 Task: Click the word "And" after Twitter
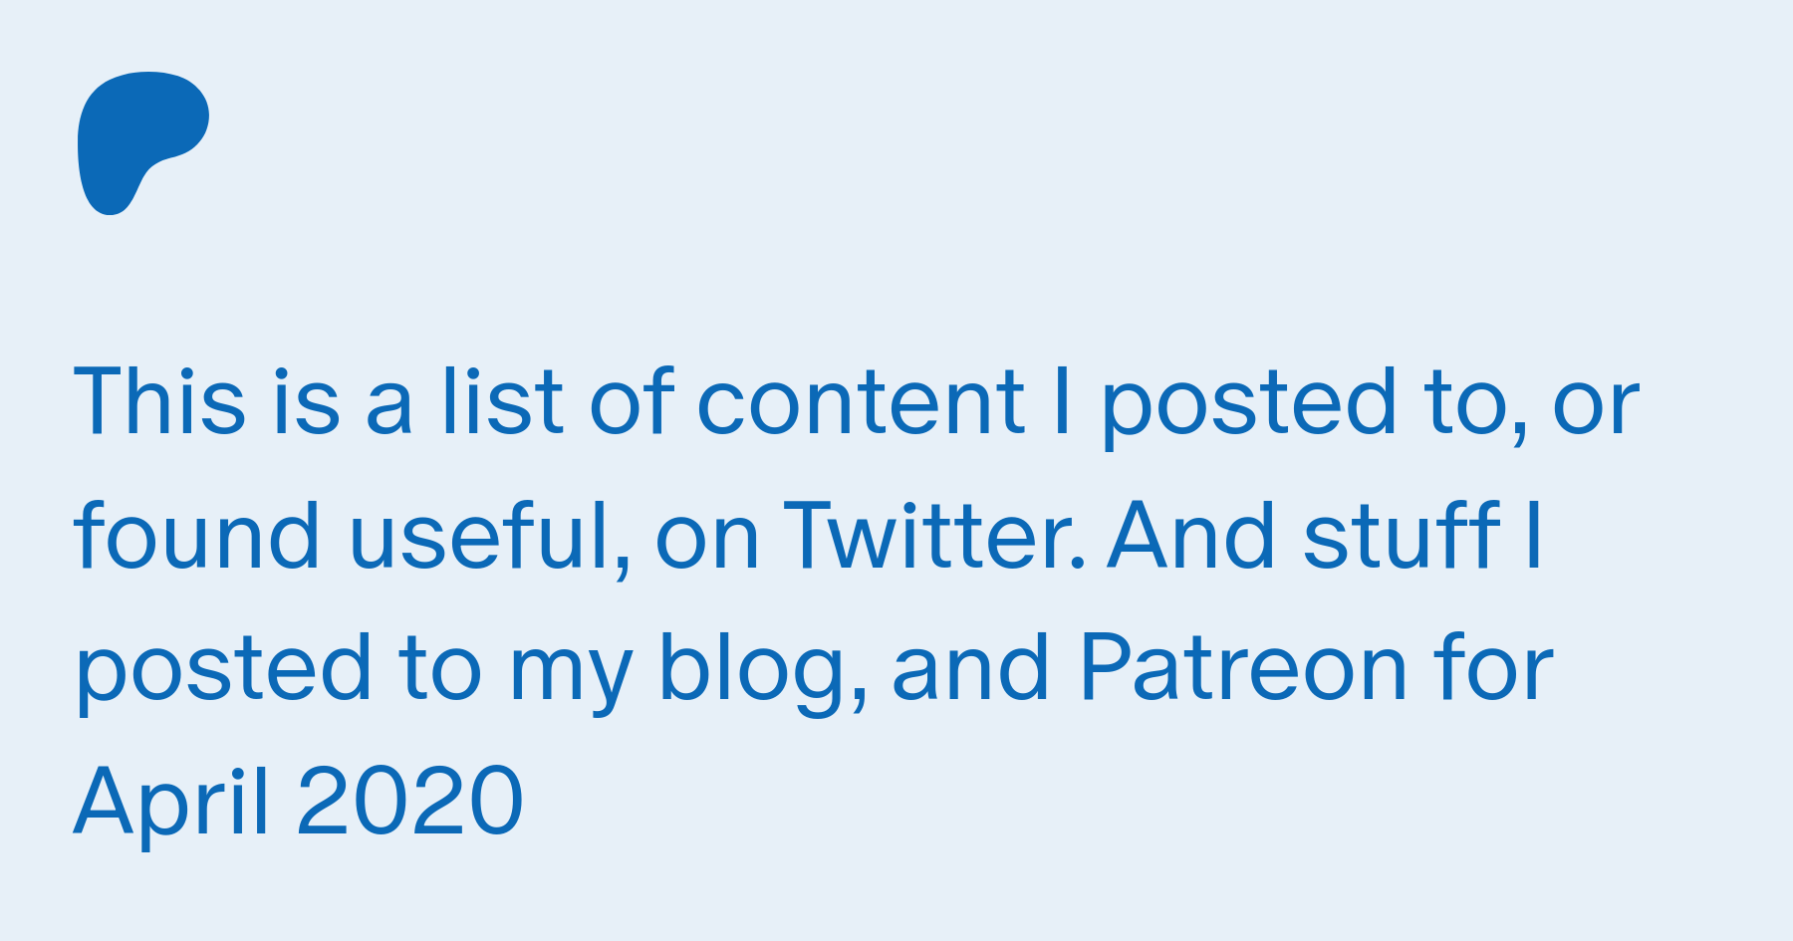(x=1191, y=535)
